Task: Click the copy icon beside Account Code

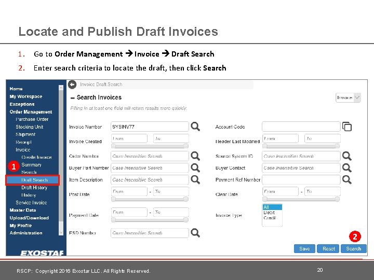Action: 347,127
